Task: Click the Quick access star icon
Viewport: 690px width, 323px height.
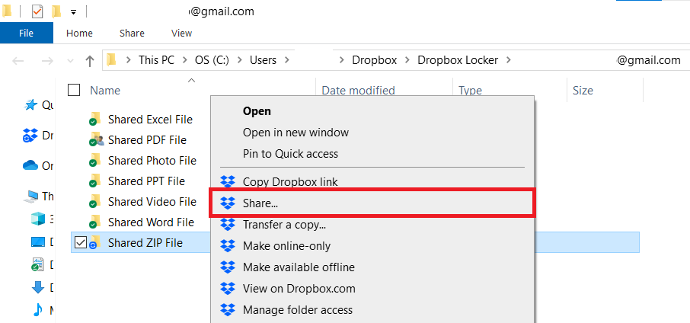Action: click(31, 105)
